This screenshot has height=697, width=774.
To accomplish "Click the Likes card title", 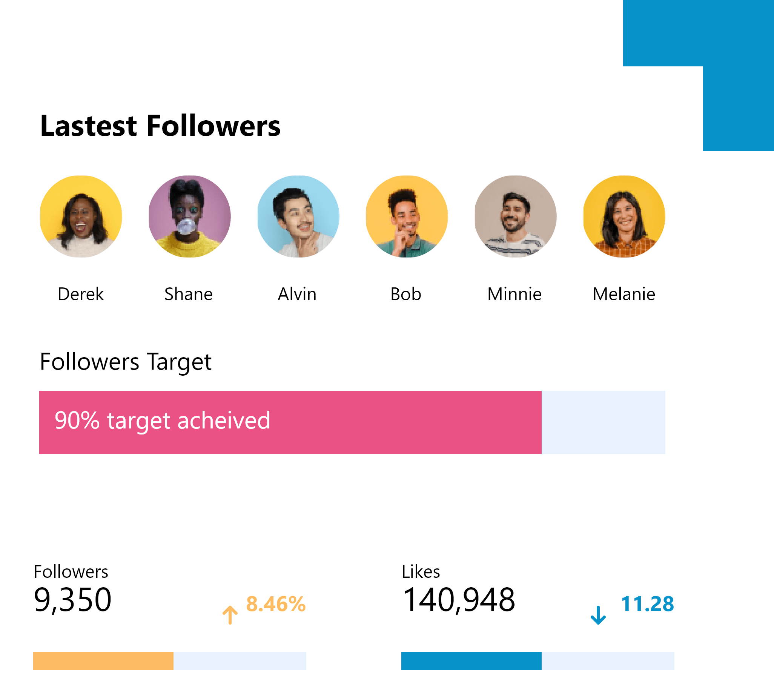I will click(x=421, y=572).
